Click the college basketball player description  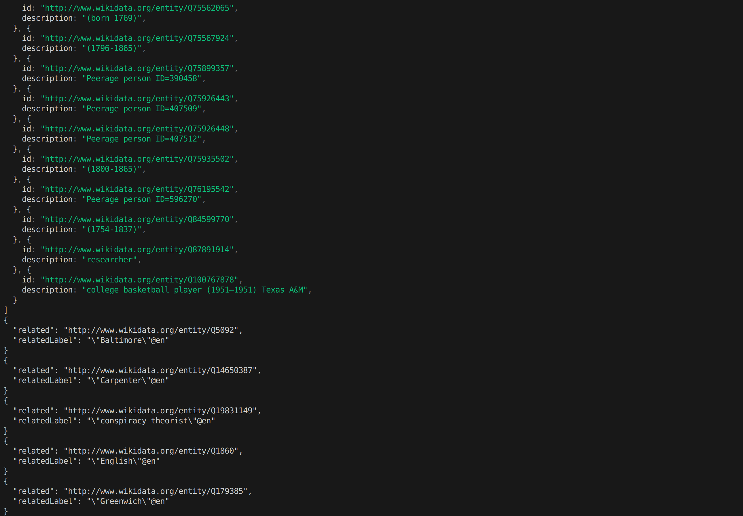[194, 290]
